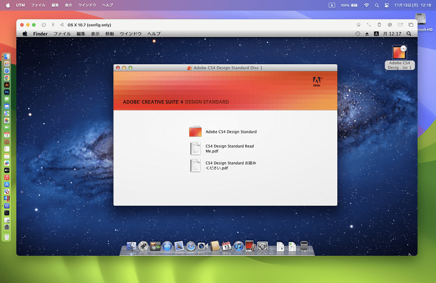
Task: Open the guest Finder menu
Action: [x=40, y=34]
